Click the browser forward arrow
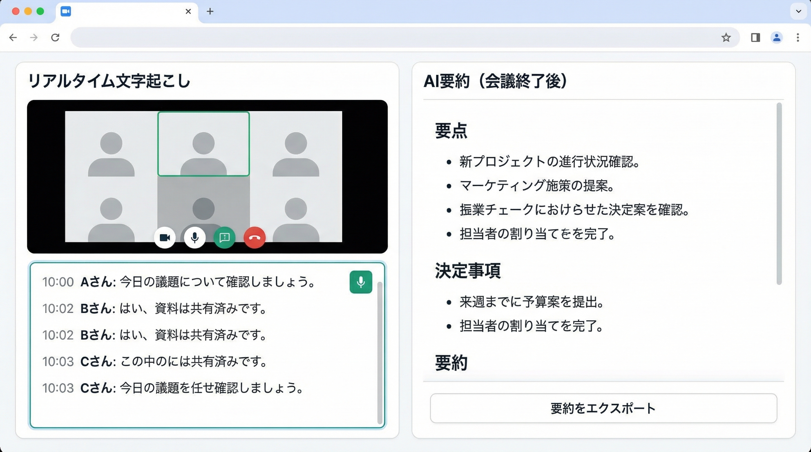This screenshot has height=452, width=811. (x=34, y=37)
